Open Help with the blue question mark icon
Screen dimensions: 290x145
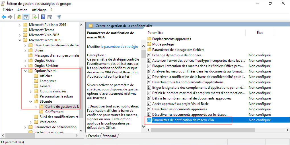pos(43,17)
